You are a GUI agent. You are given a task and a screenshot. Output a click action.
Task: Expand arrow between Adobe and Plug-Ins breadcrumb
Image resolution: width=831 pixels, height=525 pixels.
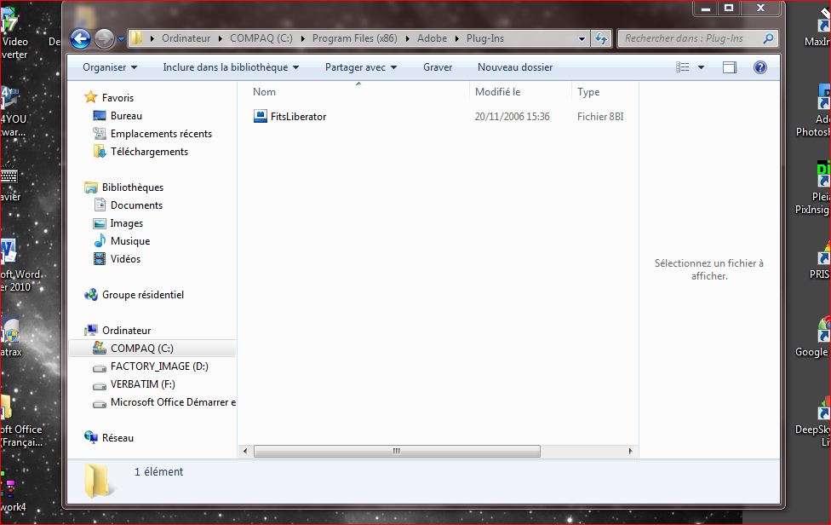pyautogui.click(x=457, y=38)
